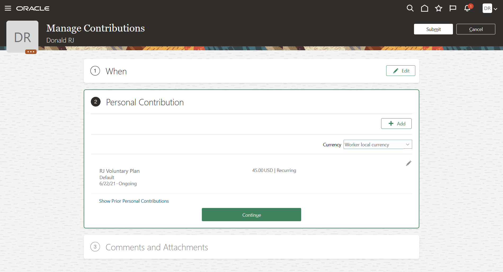This screenshot has width=503, height=272.
Task: Edit the RJ Voluntary Plan pencil icon
Action: point(408,164)
